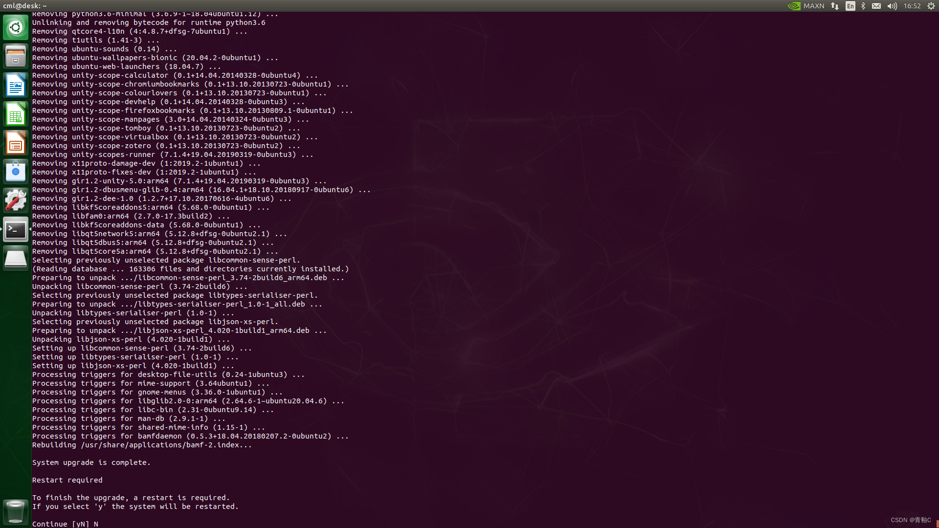Screen dimensions: 939x528
Task: Click 'Removing gir1.2-unity-5.0:arm64' line
Action: click(179, 181)
